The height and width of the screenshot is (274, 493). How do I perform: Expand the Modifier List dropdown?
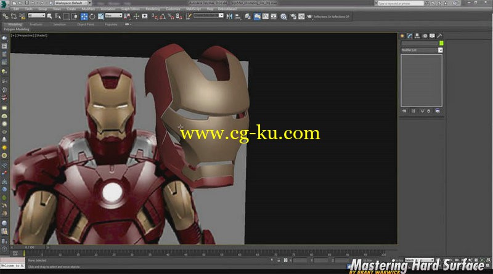coord(440,50)
